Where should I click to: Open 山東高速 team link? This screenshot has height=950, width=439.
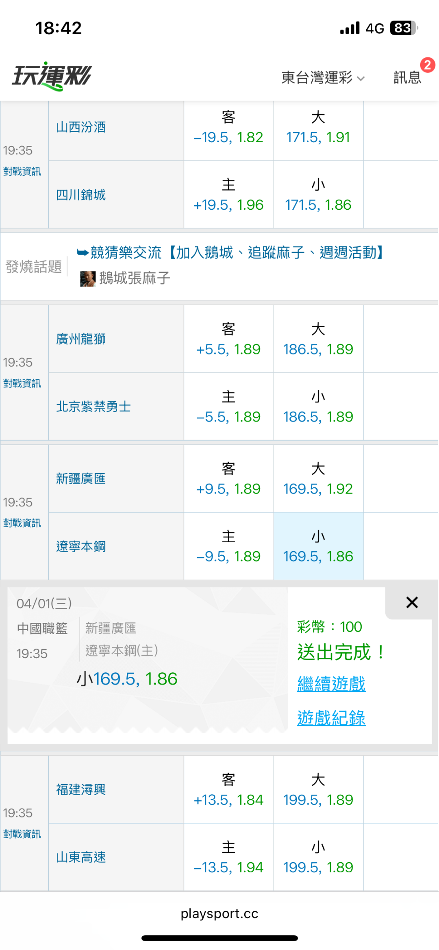(81, 857)
